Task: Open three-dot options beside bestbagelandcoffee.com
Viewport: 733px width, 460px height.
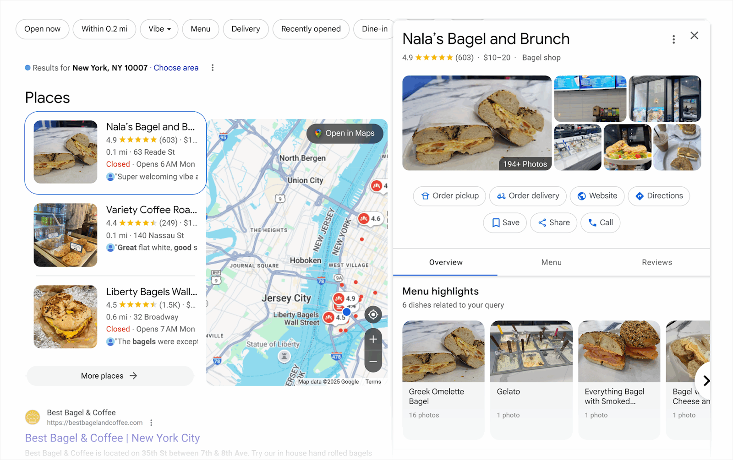Action: [151, 423]
